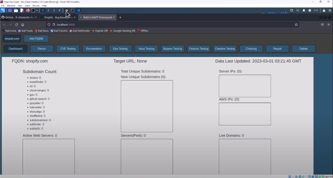Click the Add FQDN button
Image resolution: width=333 pixels, height=178 pixels.
[x=36, y=39]
